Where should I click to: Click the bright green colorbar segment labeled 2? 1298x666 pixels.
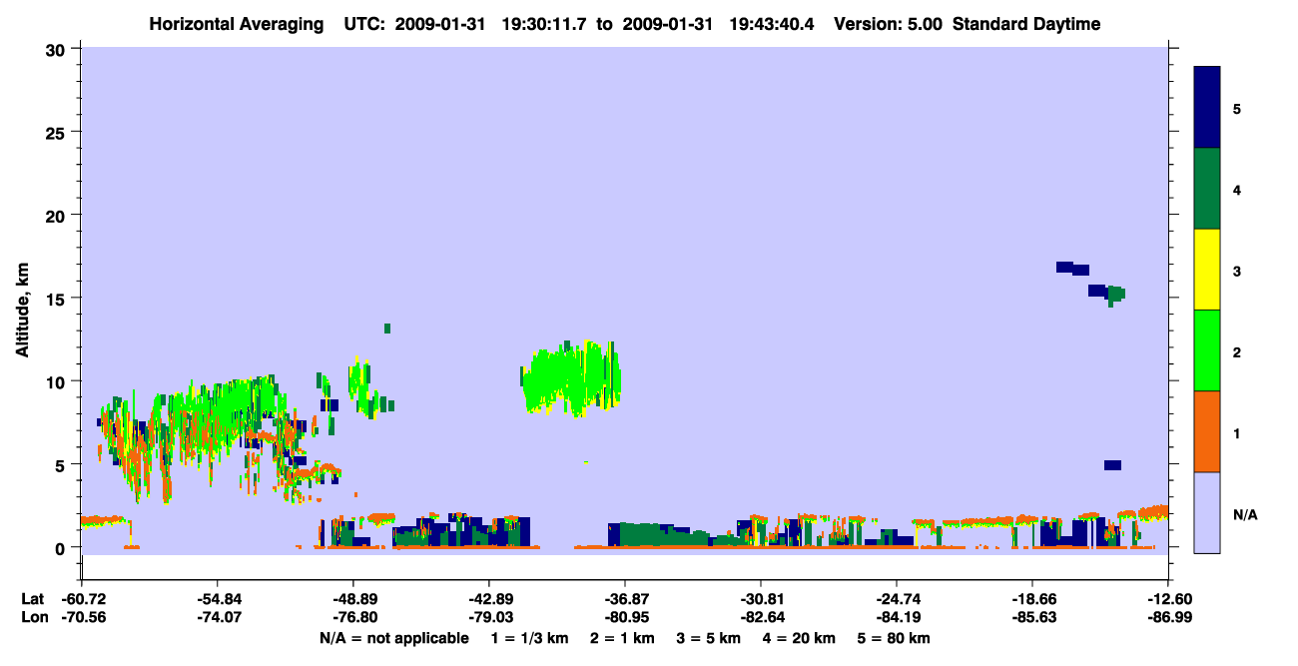(1207, 350)
